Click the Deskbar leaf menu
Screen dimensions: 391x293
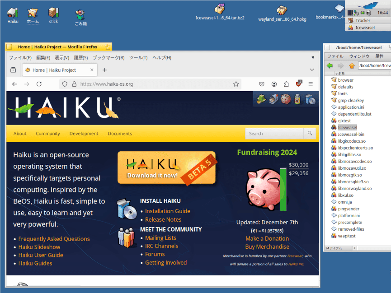368,5
